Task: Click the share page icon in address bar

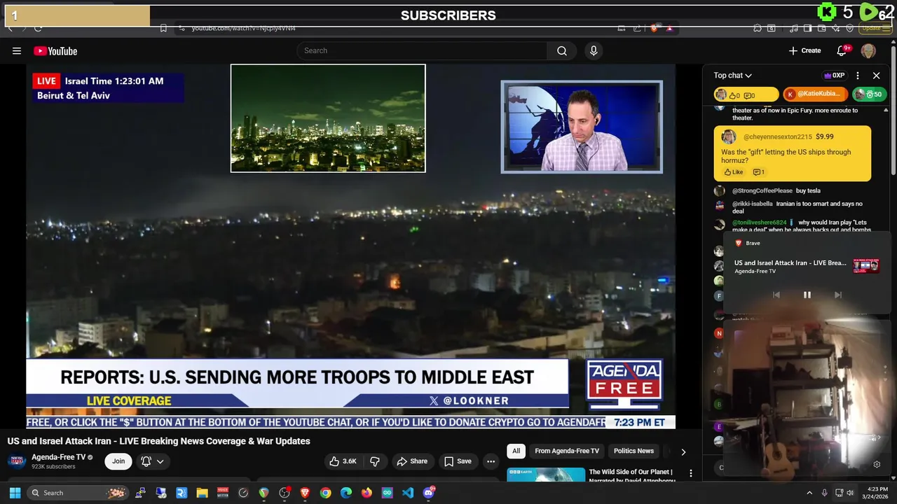Action: (x=637, y=28)
